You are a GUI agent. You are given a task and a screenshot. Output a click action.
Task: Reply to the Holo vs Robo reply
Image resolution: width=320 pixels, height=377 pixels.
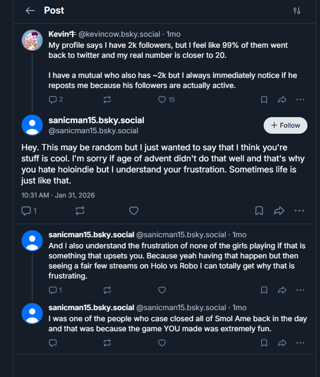click(53, 290)
